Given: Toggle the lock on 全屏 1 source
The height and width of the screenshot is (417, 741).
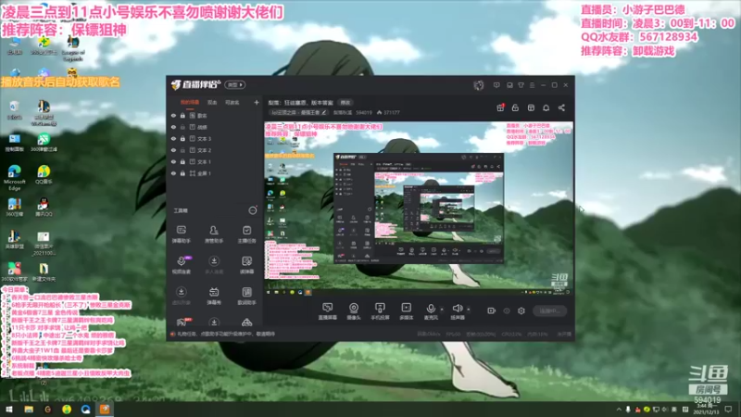Looking at the screenshot, I should point(182,173).
